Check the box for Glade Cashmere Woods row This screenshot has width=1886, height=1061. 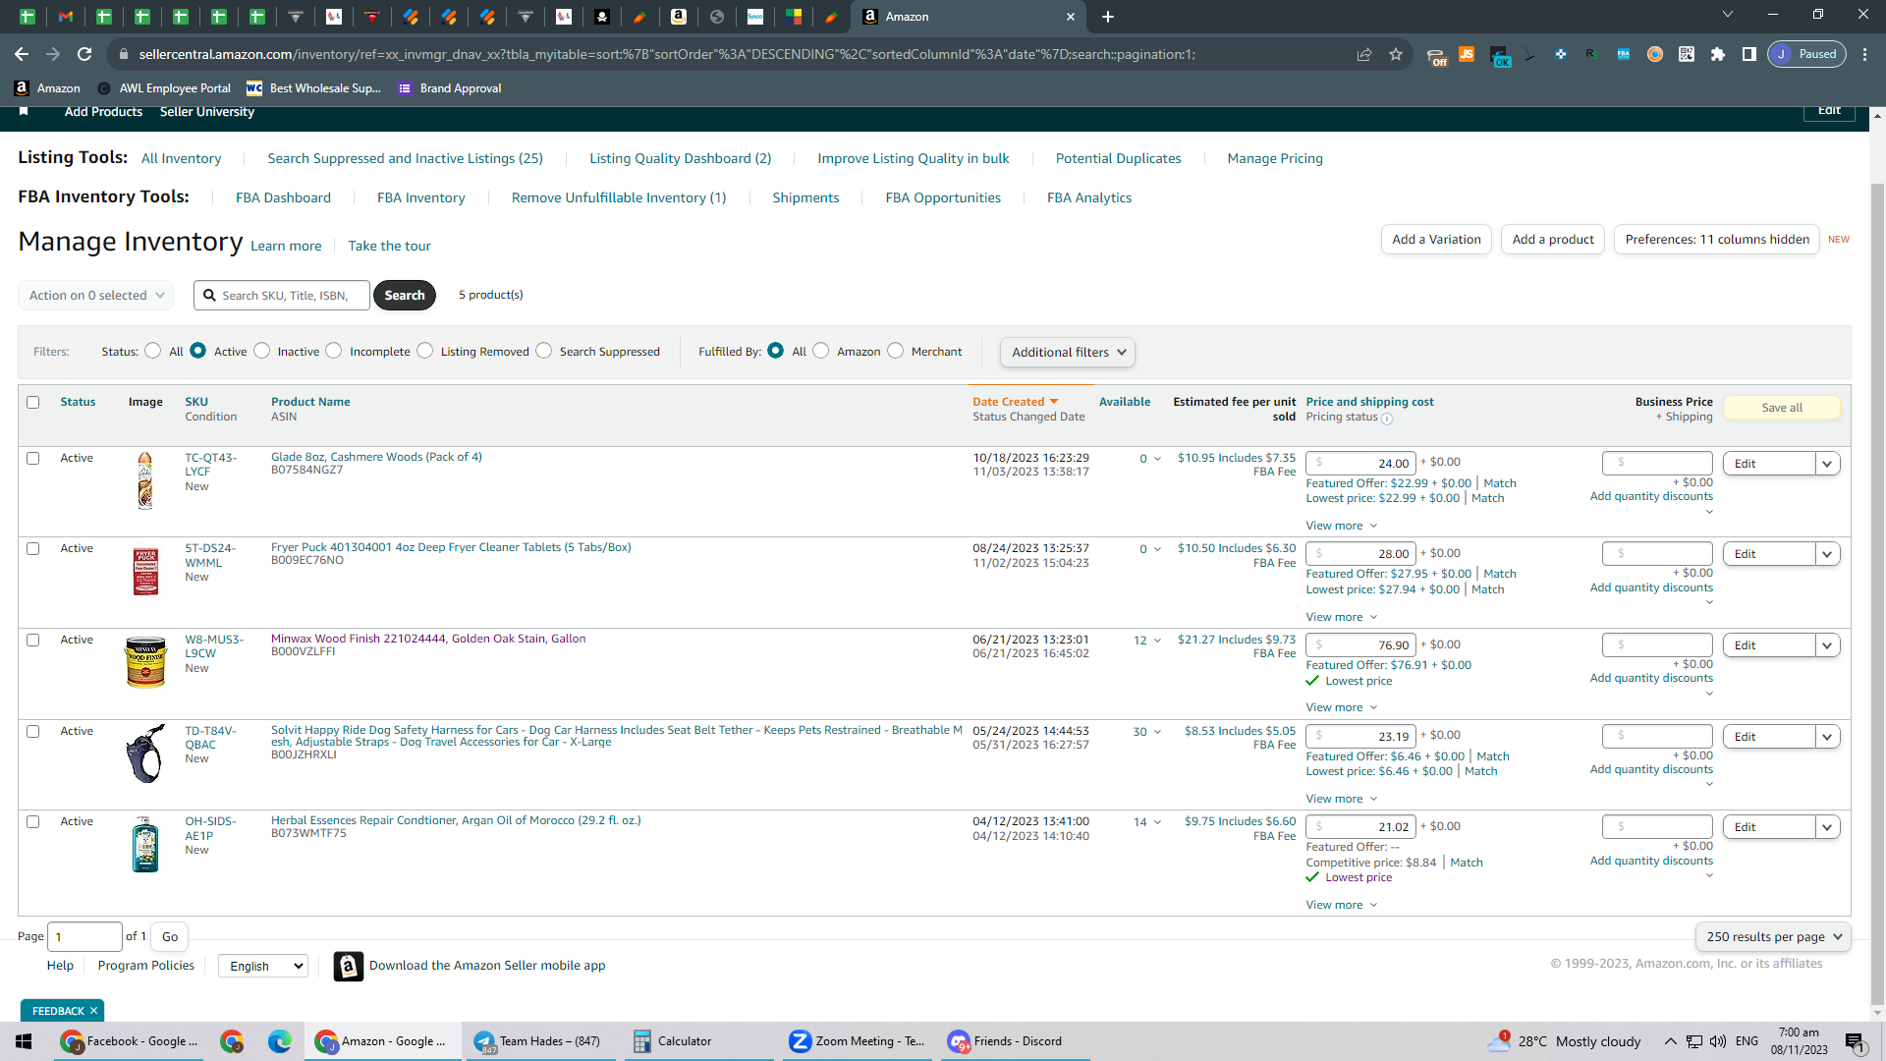(x=33, y=458)
